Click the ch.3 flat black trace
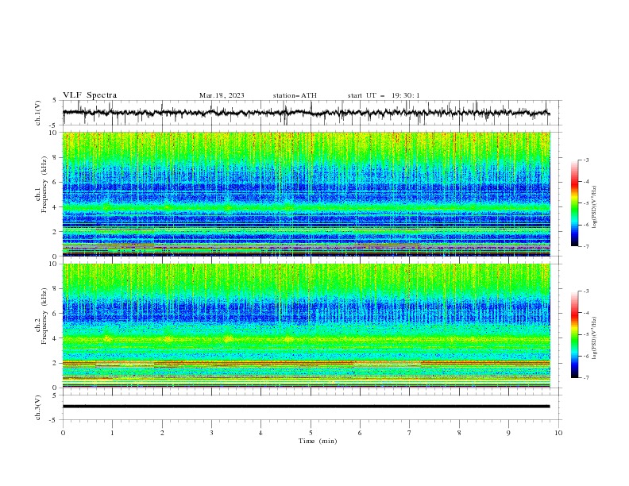Screen dimensions: 629x486 306,407
